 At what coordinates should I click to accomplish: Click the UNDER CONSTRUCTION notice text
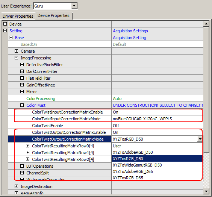(x=158, y=105)
